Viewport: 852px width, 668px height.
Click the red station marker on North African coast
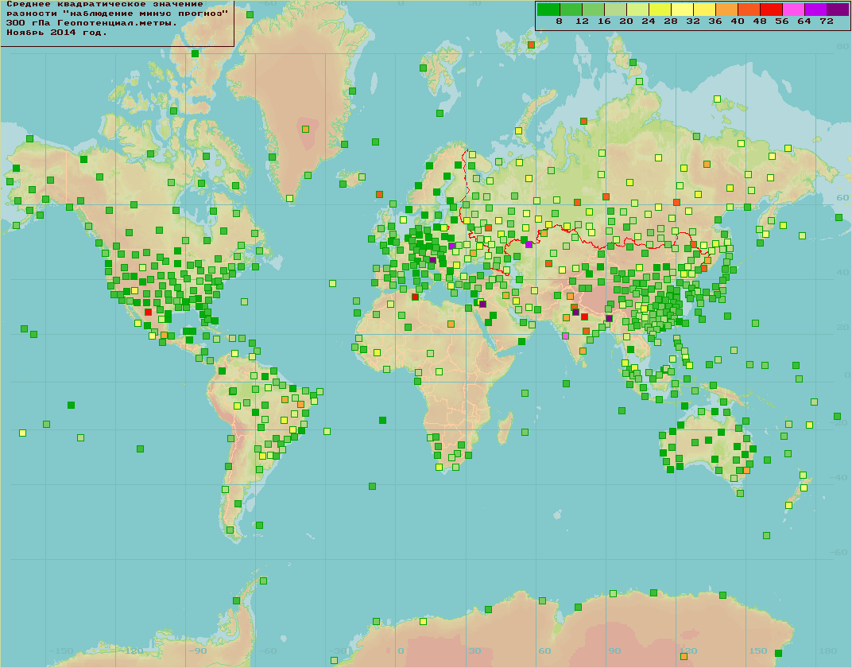pos(415,297)
